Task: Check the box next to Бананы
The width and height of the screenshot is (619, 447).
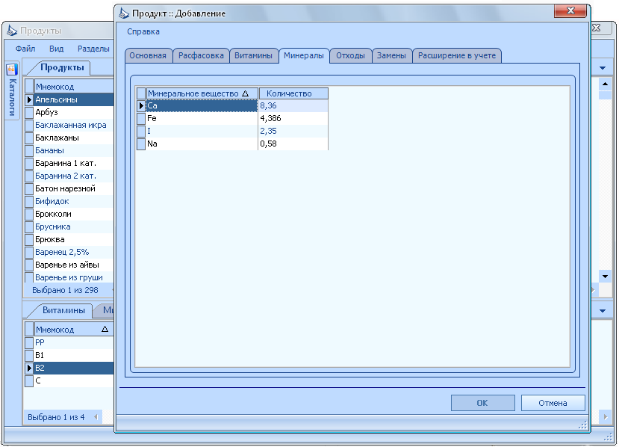Action: click(x=29, y=150)
